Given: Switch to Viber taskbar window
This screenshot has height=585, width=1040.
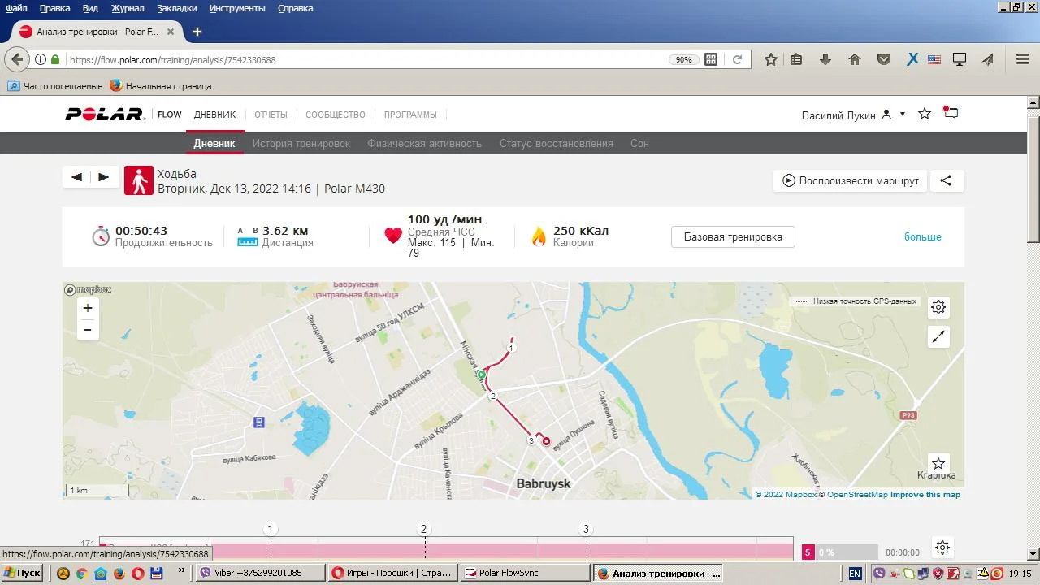Looking at the screenshot, I should click(x=260, y=573).
